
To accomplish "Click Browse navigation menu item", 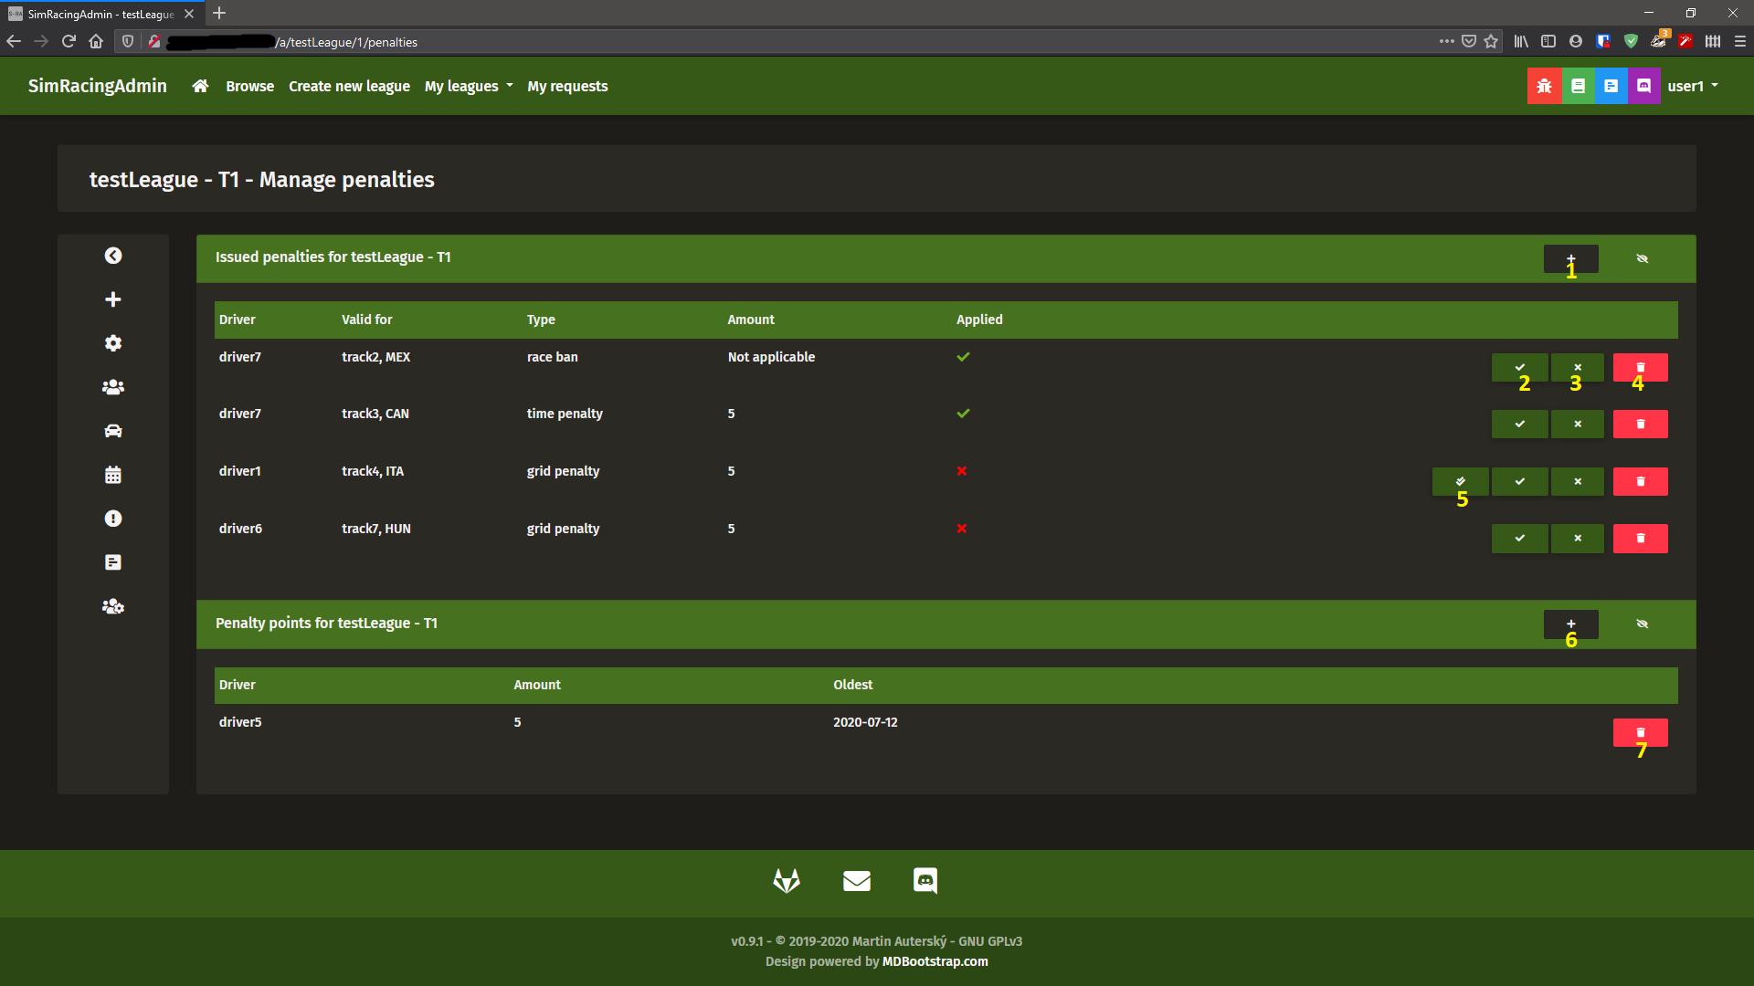I will click(249, 86).
